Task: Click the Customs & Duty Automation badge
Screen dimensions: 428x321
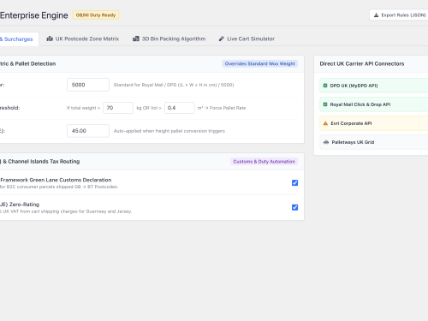Action: point(264,162)
